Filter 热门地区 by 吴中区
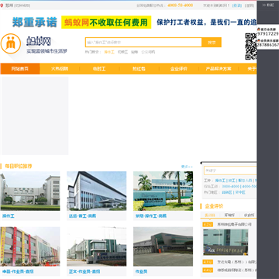The width and height of the screenshot is (279, 279). [x=240, y=192]
